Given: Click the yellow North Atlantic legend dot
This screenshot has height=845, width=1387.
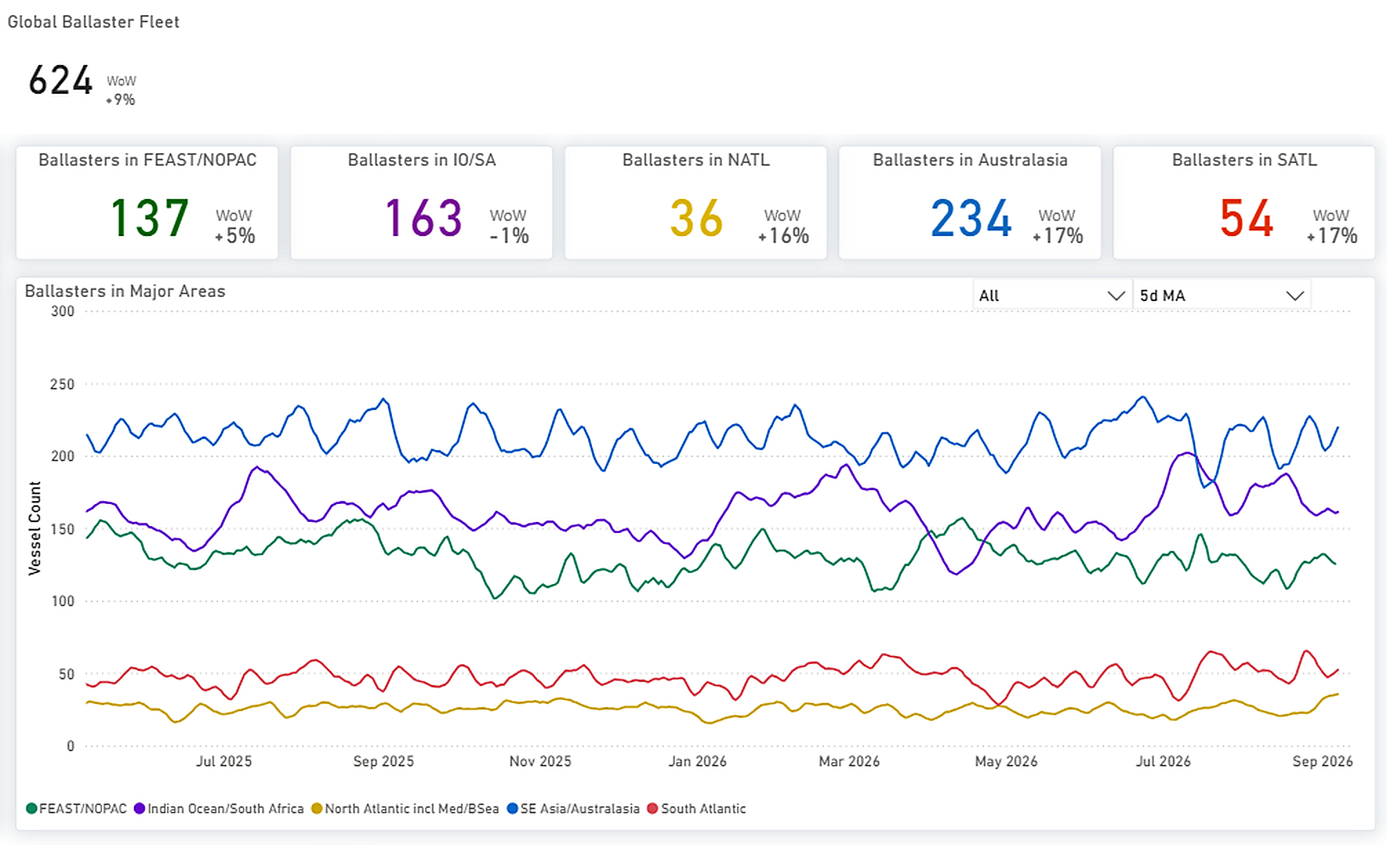Looking at the screenshot, I should [317, 808].
